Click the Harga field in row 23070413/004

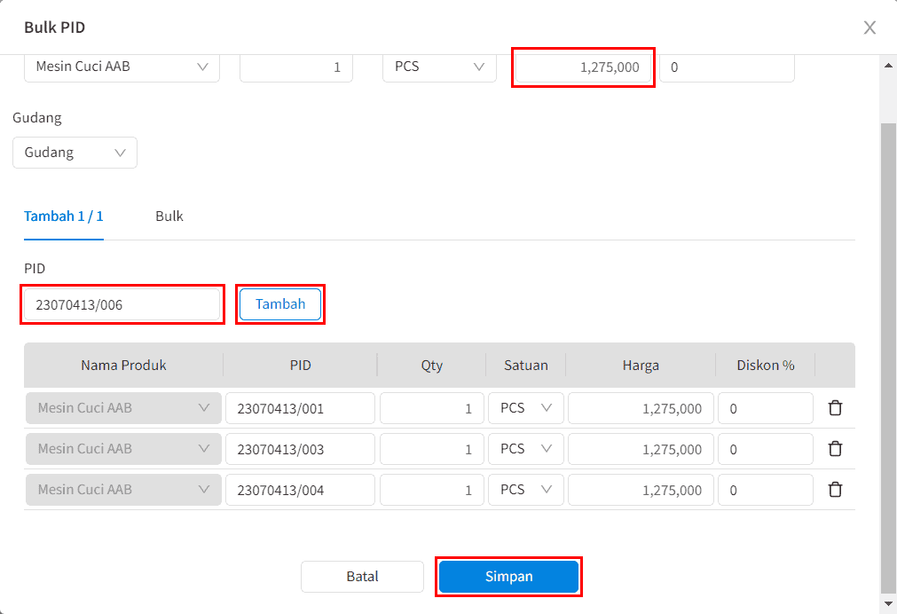641,490
